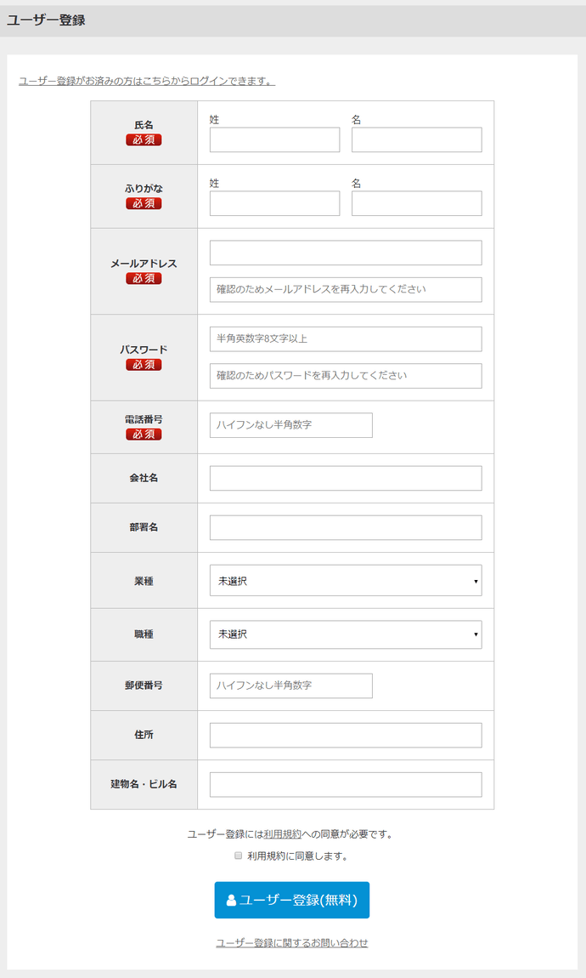The width and height of the screenshot is (586, 978).
Task: Open the 職種 dropdown
Action: click(x=346, y=634)
